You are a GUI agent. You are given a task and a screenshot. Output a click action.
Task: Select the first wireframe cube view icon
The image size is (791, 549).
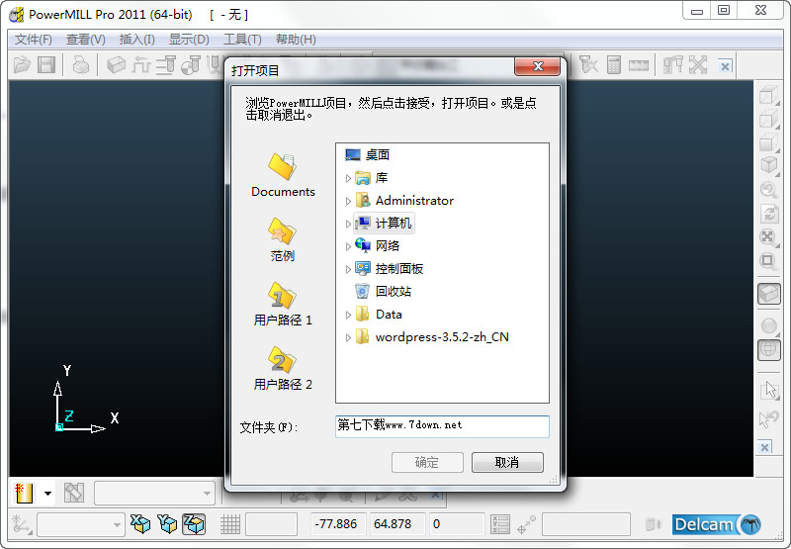[769, 95]
